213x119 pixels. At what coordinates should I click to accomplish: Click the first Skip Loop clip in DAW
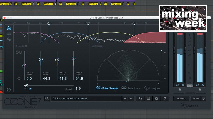coord(4,4)
